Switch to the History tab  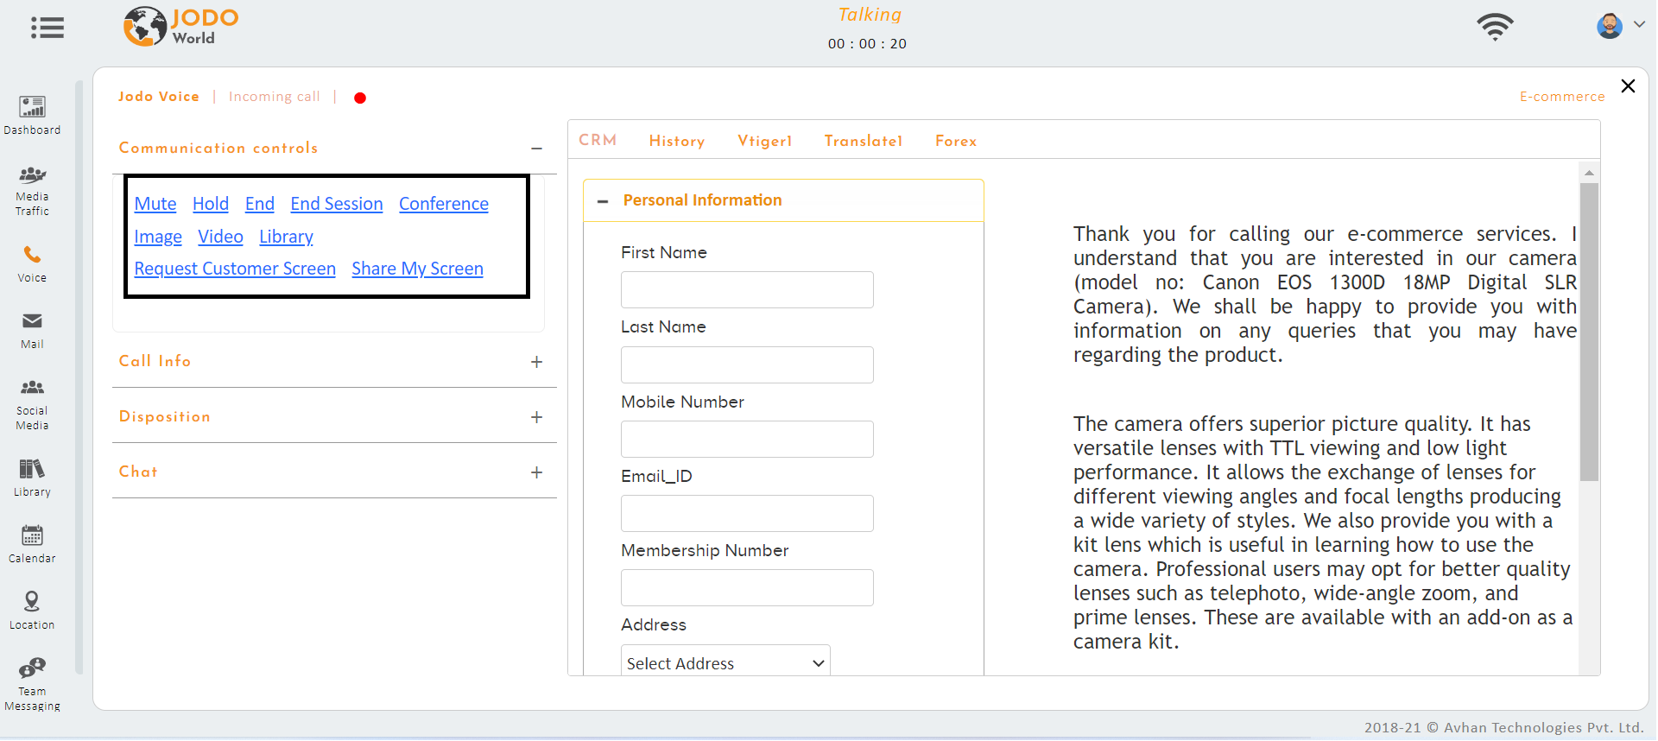tap(677, 141)
